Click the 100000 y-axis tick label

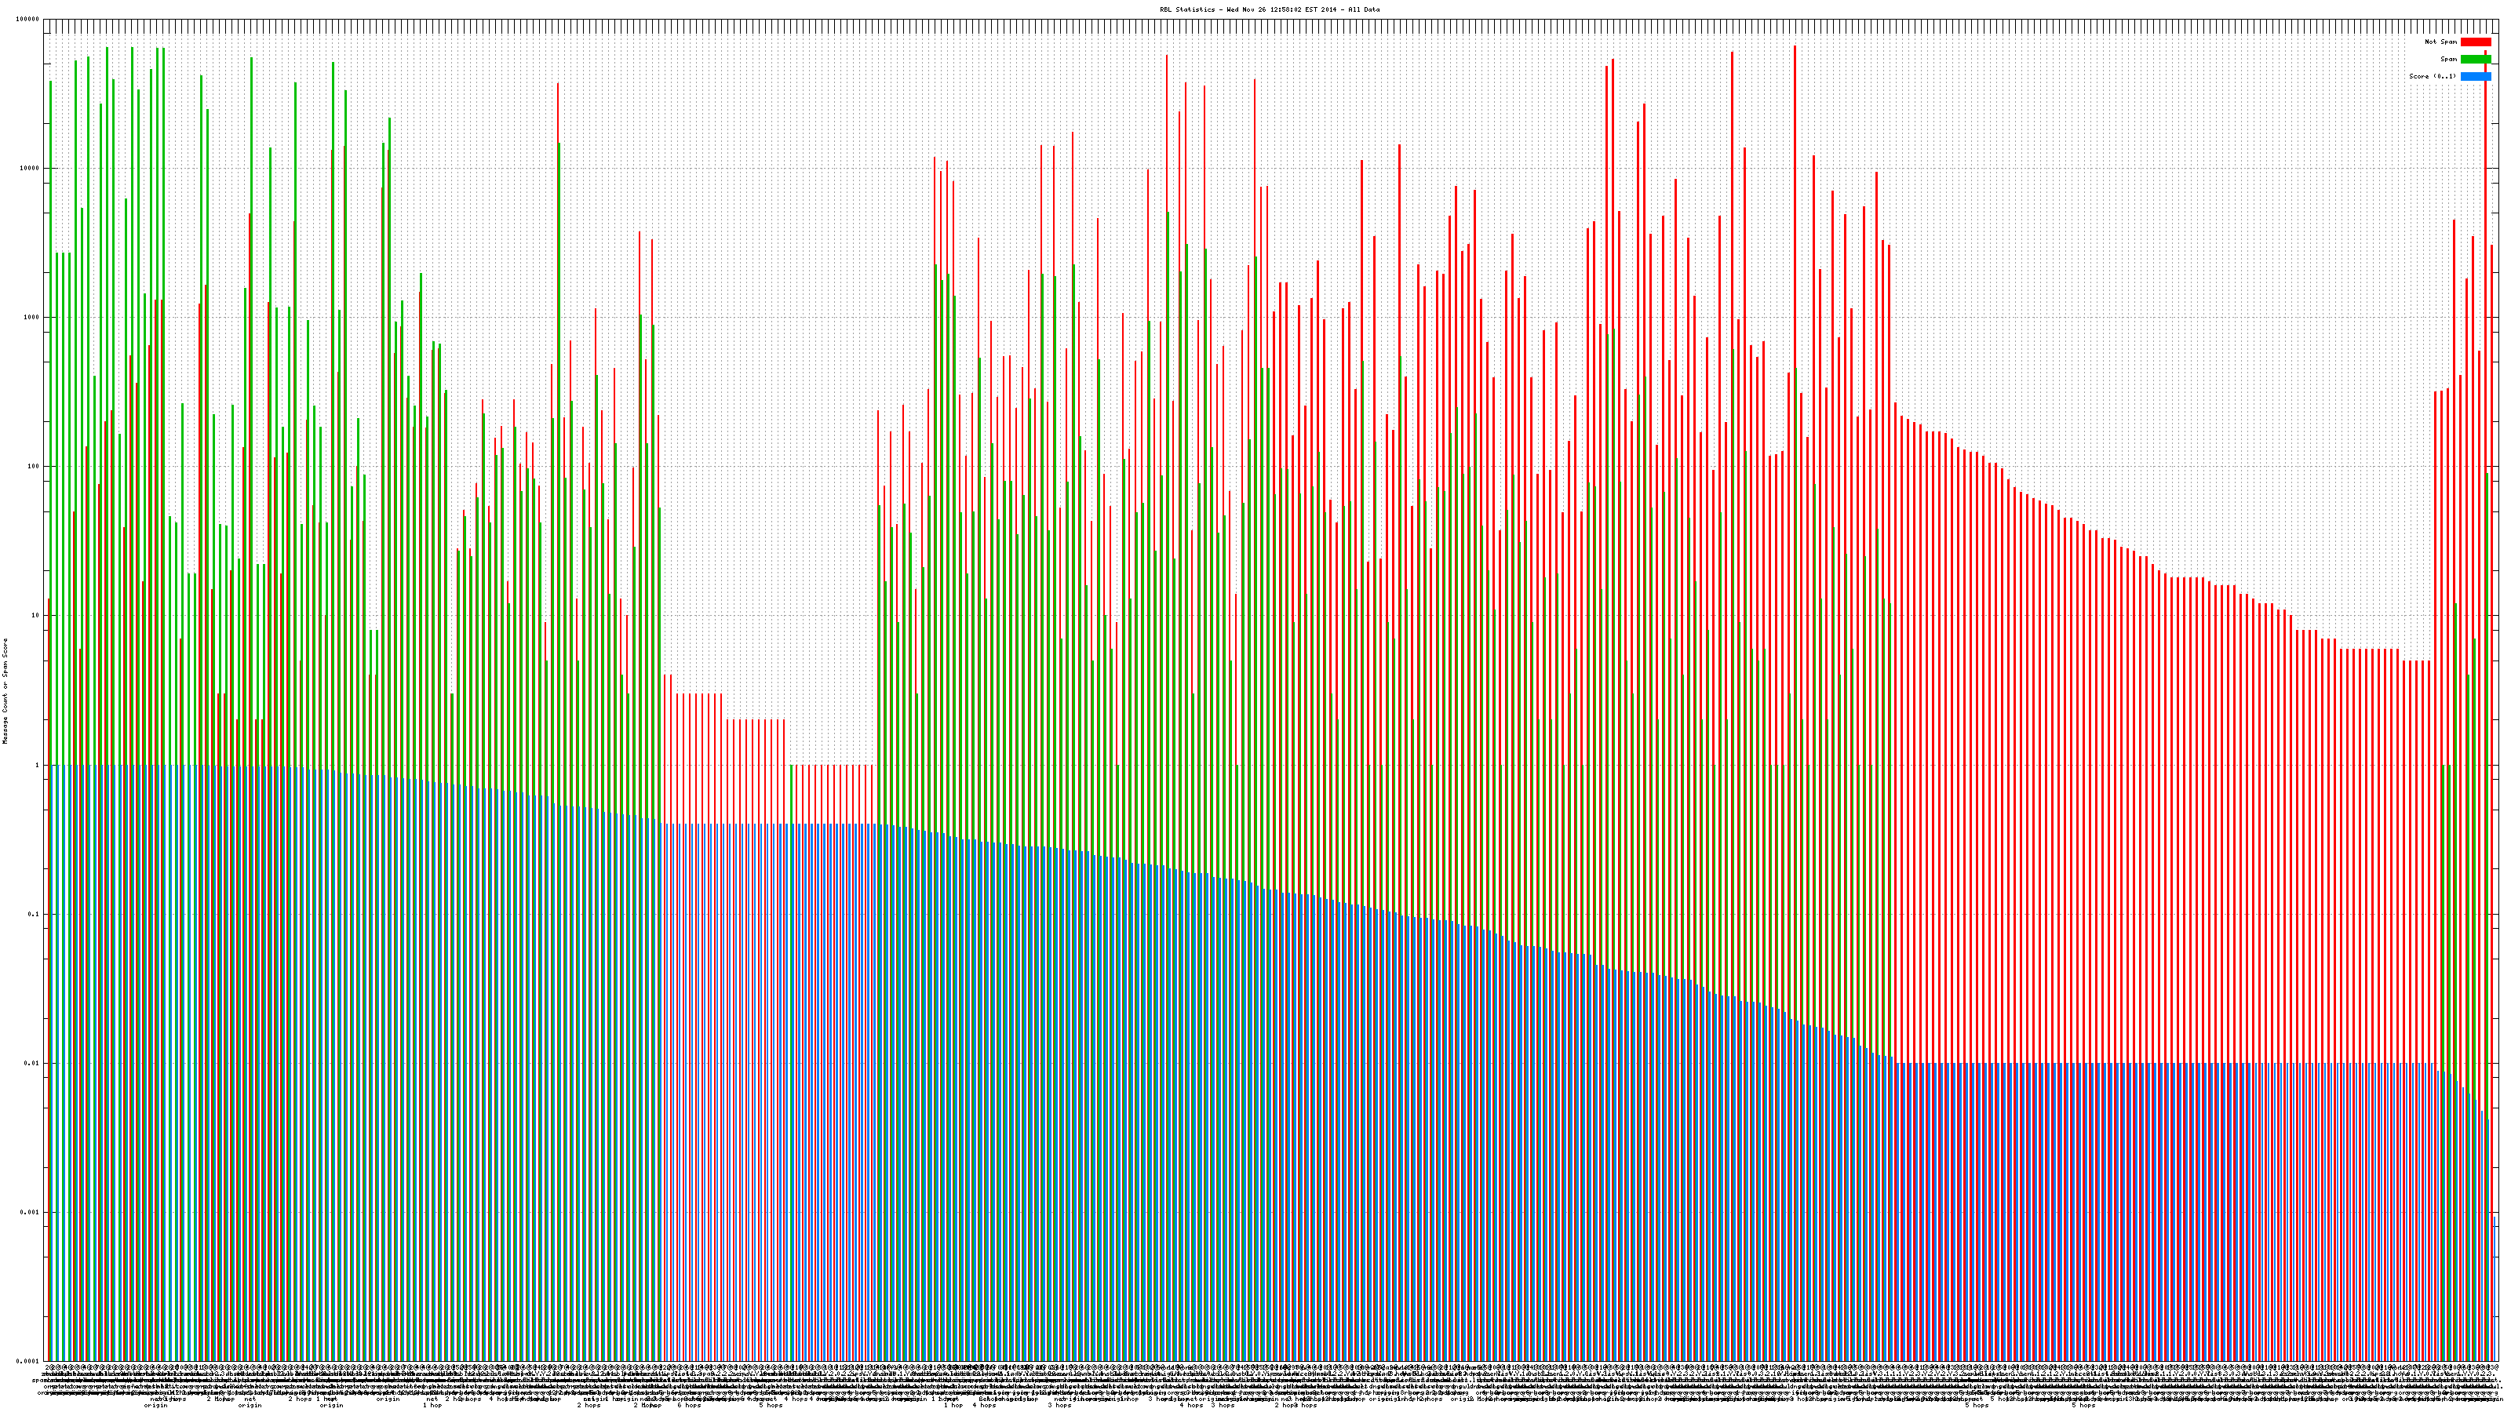pos(28,20)
